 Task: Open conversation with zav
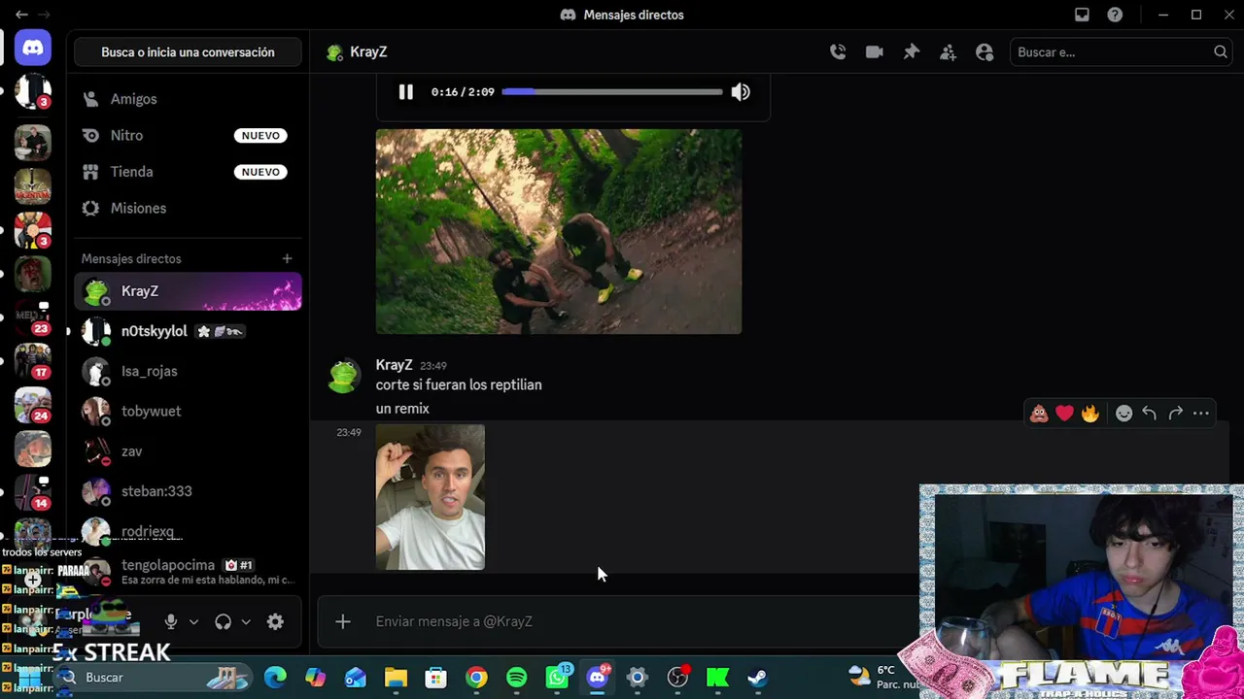click(x=188, y=451)
